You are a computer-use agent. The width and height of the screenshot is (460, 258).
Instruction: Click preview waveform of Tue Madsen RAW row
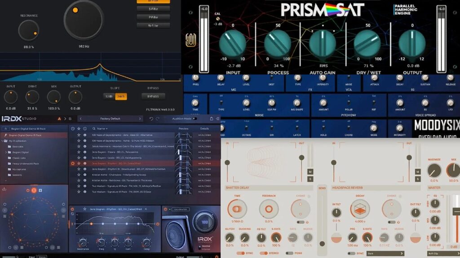(x=183, y=192)
